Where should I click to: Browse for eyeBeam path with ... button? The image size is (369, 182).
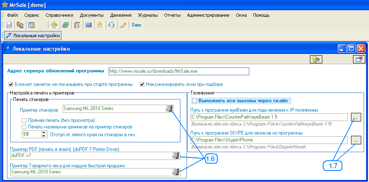[356, 117]
